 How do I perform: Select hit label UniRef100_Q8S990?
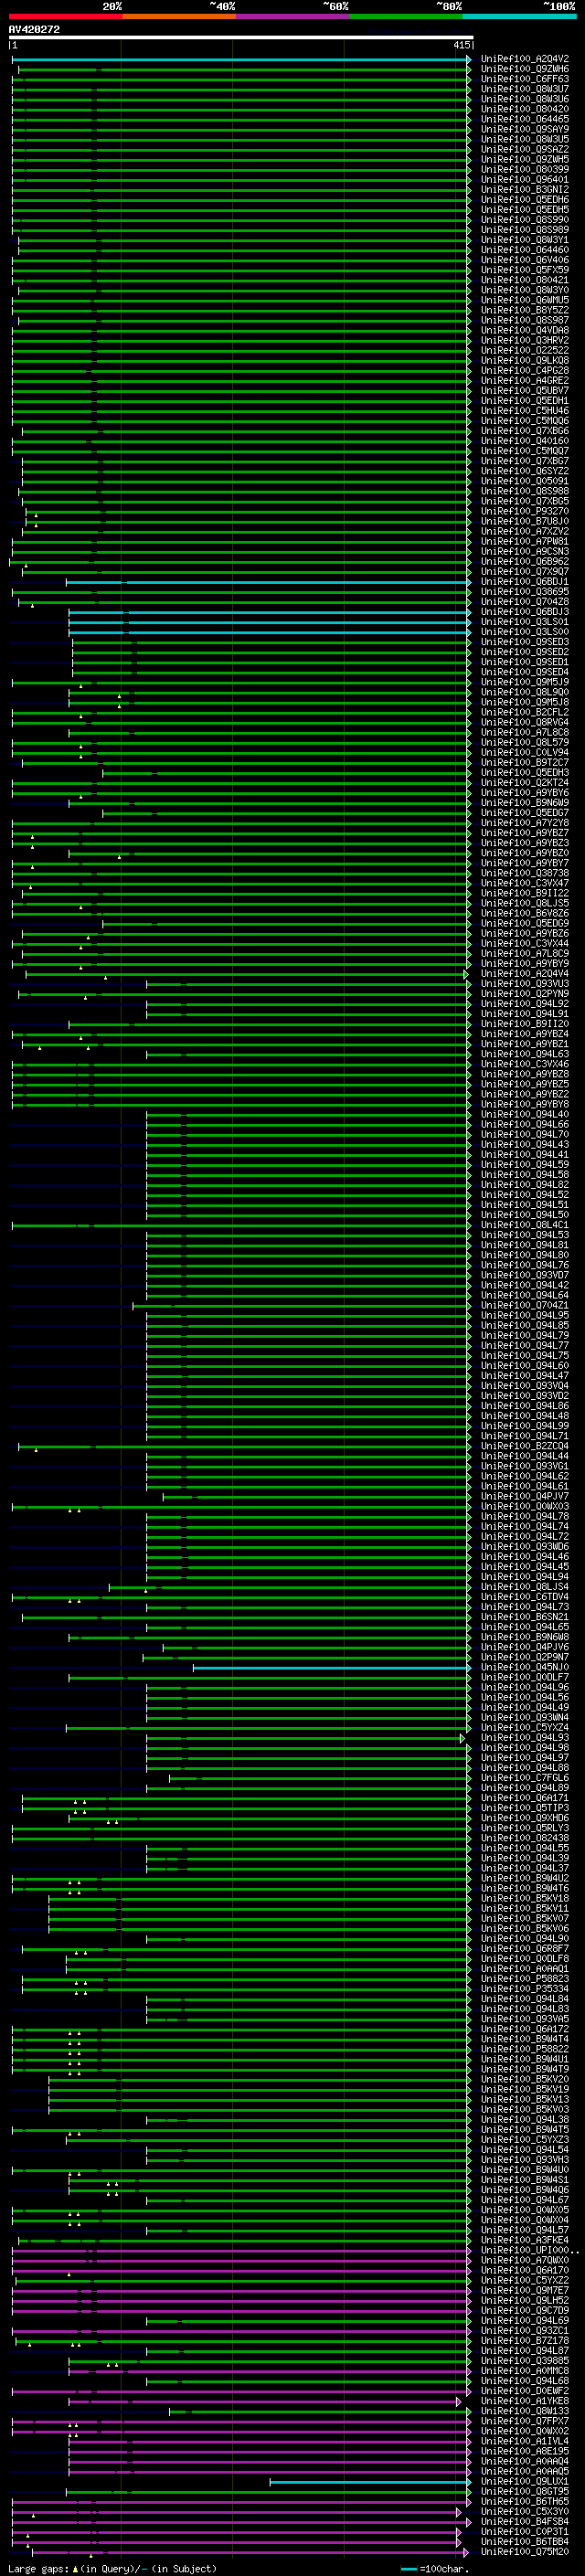tap(525, 220)
